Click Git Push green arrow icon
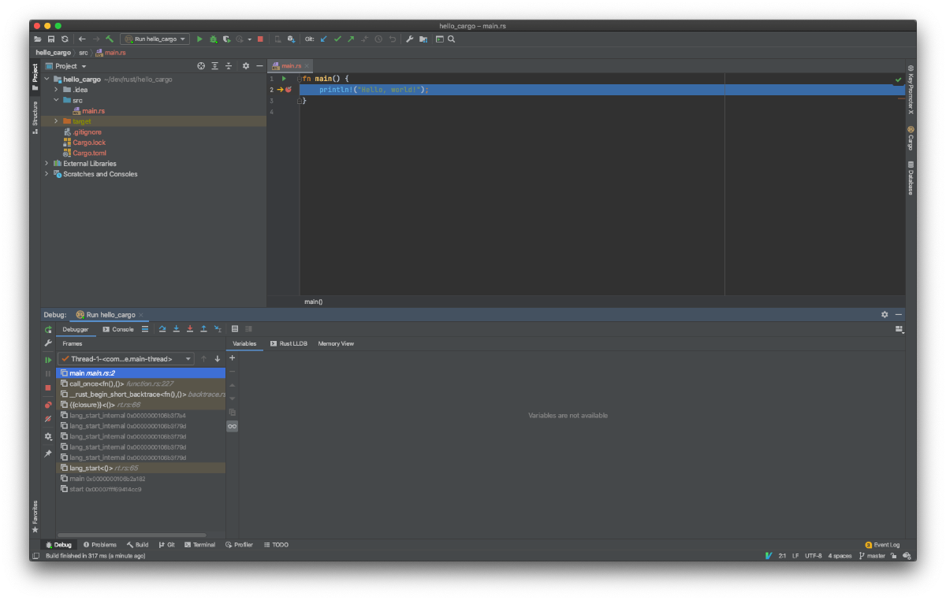 pyautogui.click(x=351, y=39)
